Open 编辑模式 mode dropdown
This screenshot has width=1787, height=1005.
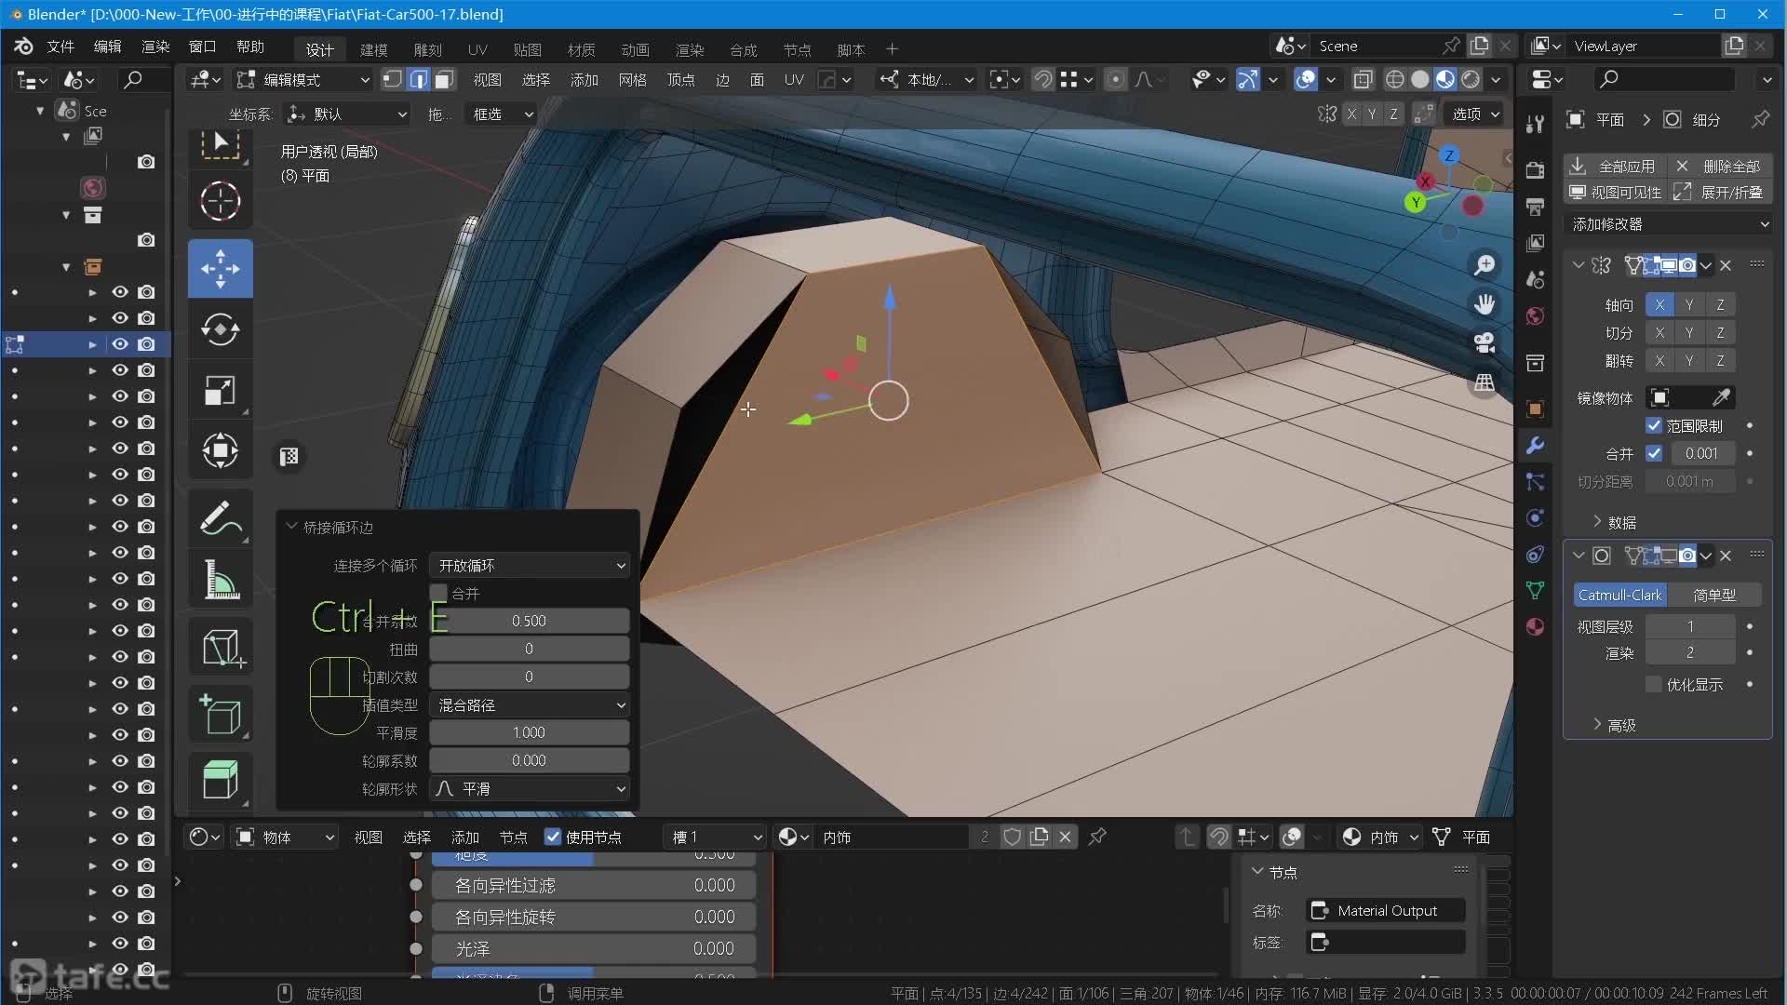click(x=303, y=80)
